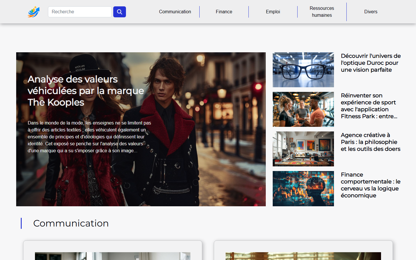Go to the Emploi section

tap(273, 12)
